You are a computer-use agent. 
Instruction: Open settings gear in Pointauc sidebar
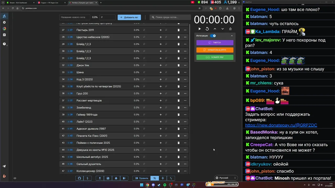(4, 22)
